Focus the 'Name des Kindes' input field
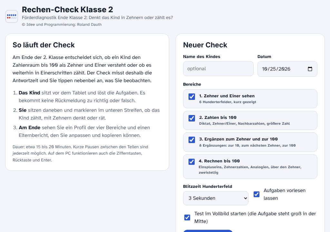This screenshot has width=330, height=232. [x=218, y=69]
